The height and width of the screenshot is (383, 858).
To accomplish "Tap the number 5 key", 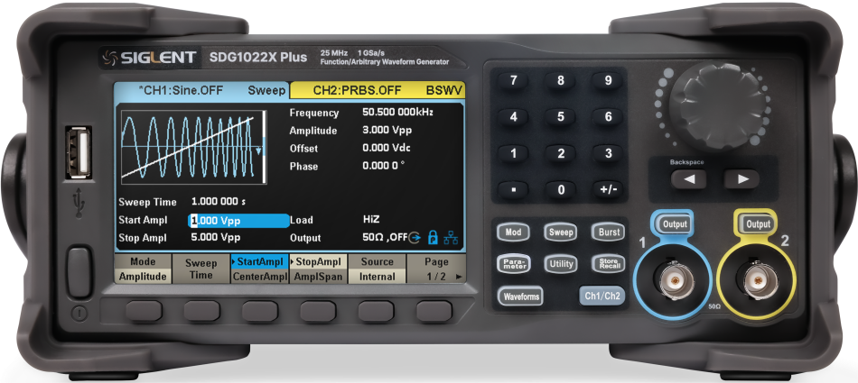I will (x=560, y=117).
